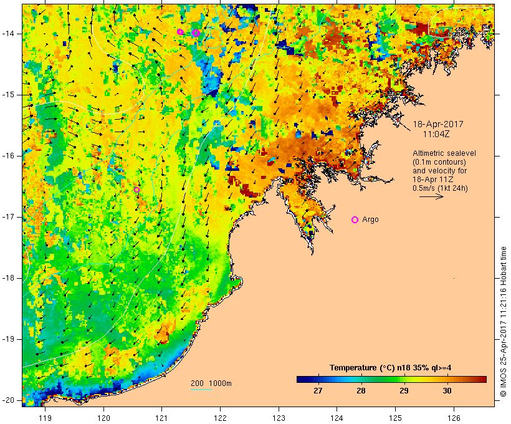Click the '18-Apr-2017' date label
511x424 pixels.
point(438,124)
